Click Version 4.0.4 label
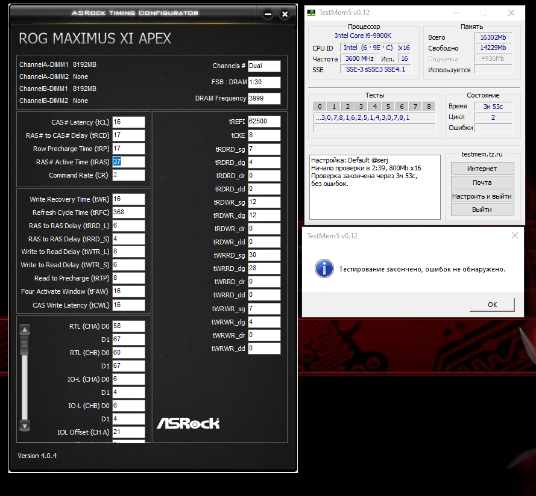 tap(37, 456)
